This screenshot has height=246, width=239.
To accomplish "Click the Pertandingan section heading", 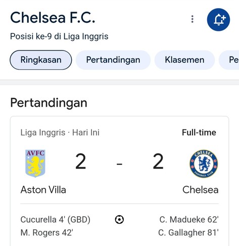I will [49, 103].
